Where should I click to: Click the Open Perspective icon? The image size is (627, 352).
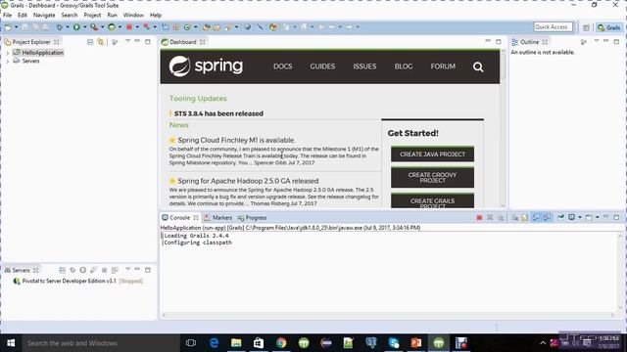(x=586, y=27)
